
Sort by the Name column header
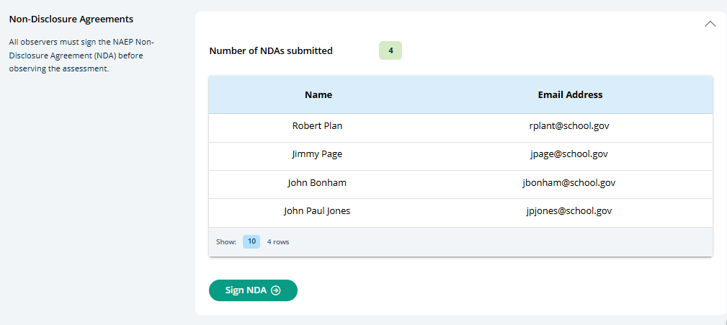318,94
